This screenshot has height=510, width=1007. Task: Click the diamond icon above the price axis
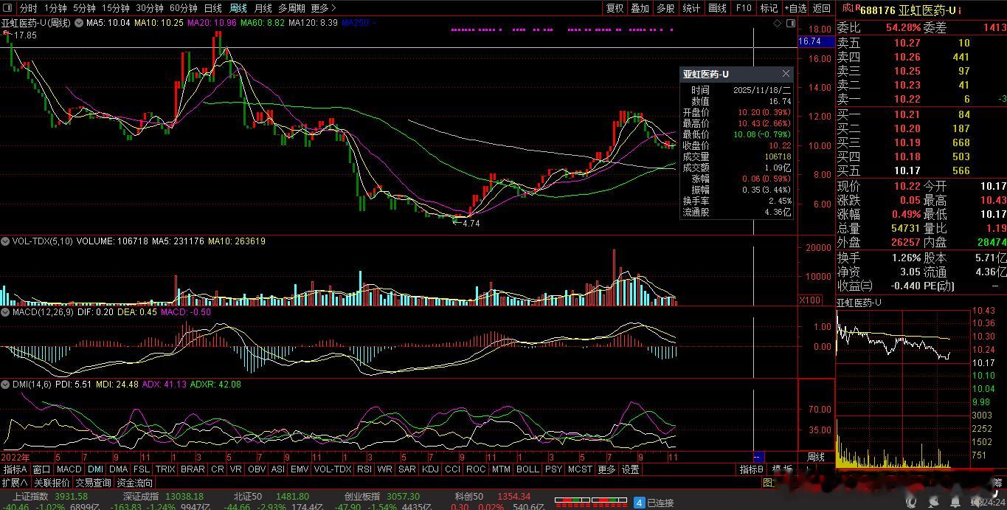(778, 24)
